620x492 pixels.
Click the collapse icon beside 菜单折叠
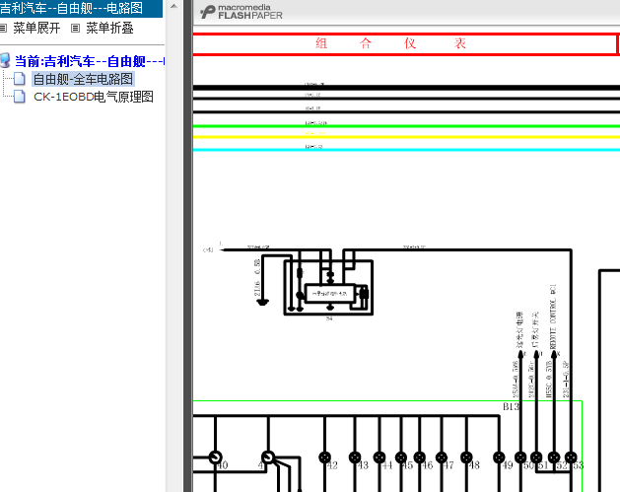pyautogui.click(x=75, y=28)
